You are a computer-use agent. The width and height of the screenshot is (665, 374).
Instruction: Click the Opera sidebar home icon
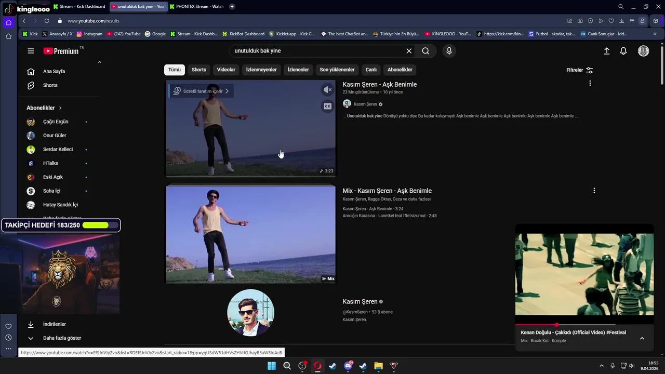click(x=8, y=22)
